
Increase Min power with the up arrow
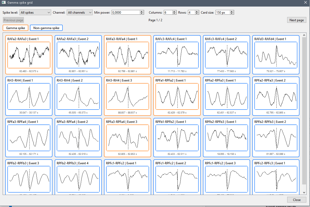tap(142, 11)
